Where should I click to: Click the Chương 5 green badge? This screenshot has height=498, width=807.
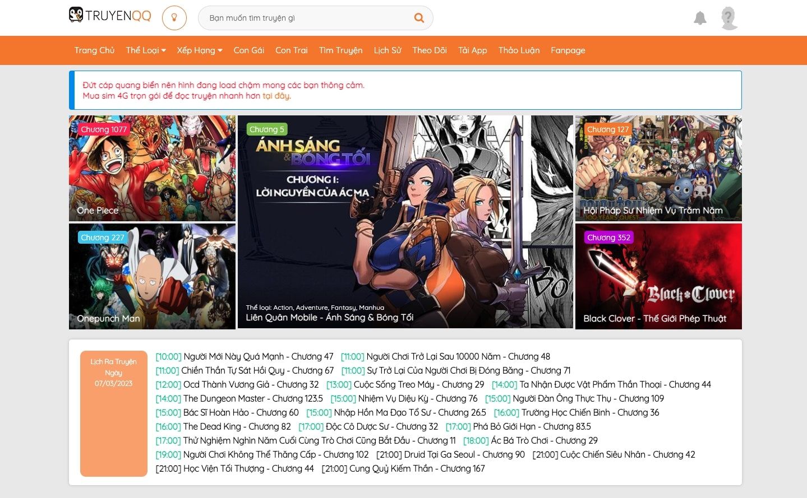tap(267, 129)
